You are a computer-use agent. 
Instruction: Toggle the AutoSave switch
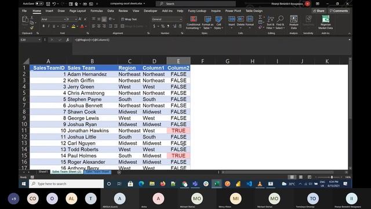[39, 4]
